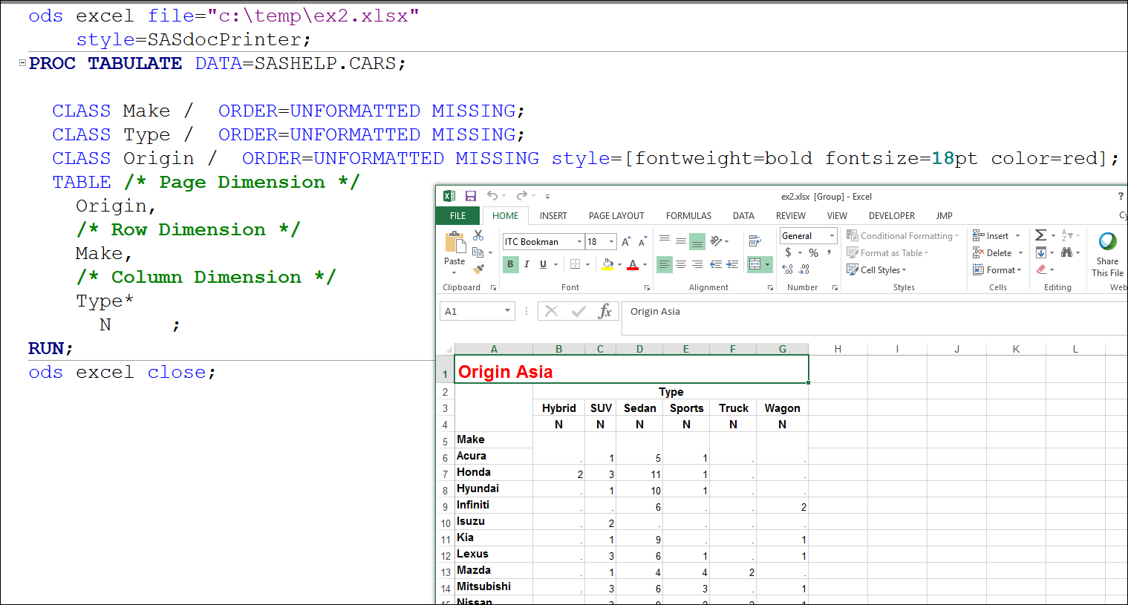
Task: Click the Increase Indent icon
Action: click(732, 264)
